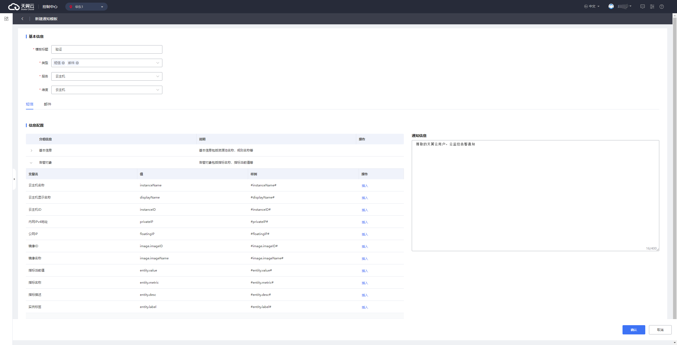
Task: Click the 新建通知模板 page title
Action: tap(46, 19)
